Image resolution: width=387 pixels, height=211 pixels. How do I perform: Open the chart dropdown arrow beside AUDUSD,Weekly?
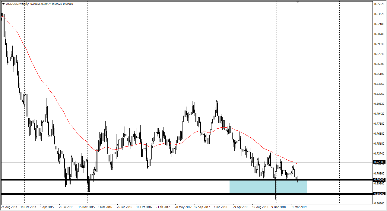click(x=4, y=4)
